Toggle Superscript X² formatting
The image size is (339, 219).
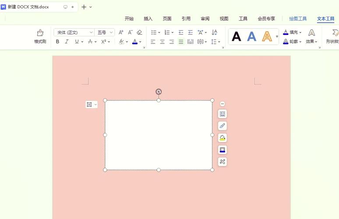click(x=104, y=42)
